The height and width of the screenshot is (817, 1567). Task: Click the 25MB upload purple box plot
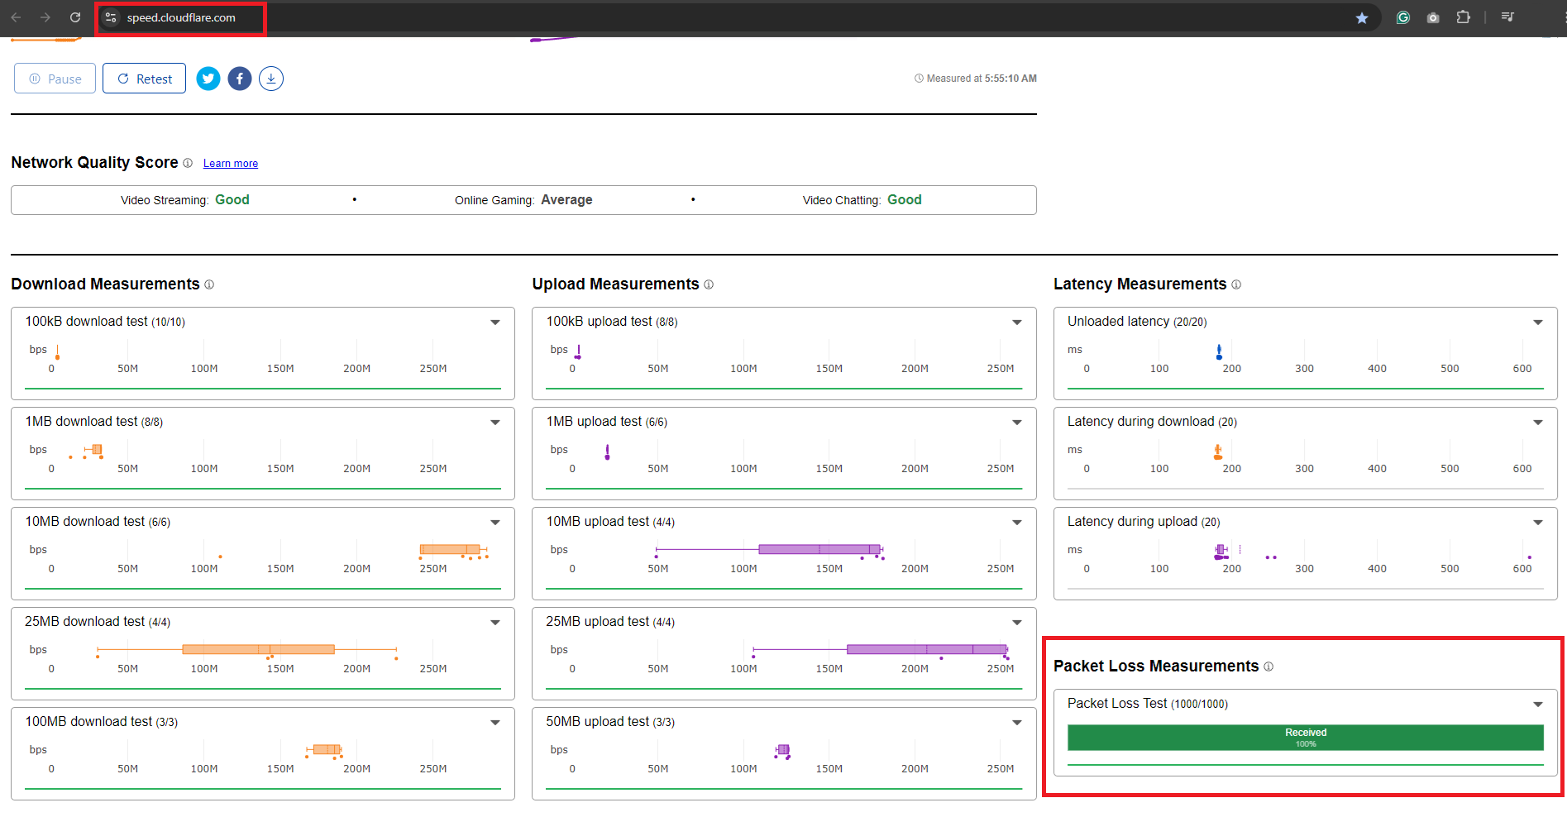927,649
